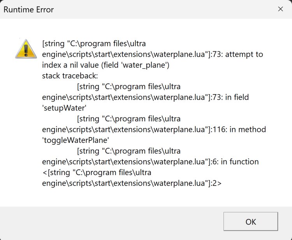
Task: Click the ":116: in method" text
Action: tap(238, 129)
